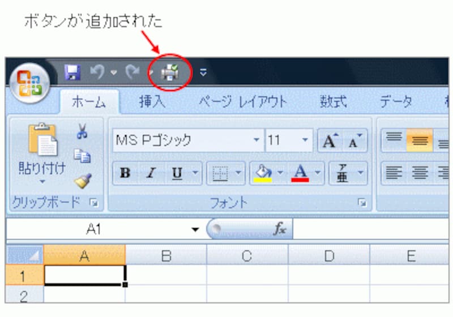Open the undo history dropdown arrow
This screenshot has width=453, height=317.
click(x=114, y=72)
